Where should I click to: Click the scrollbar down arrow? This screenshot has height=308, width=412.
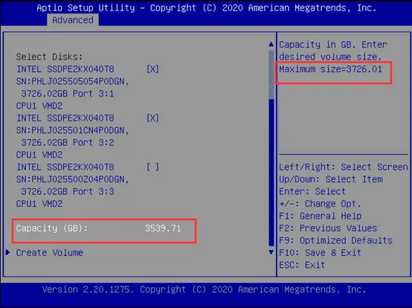click(271, 252)
